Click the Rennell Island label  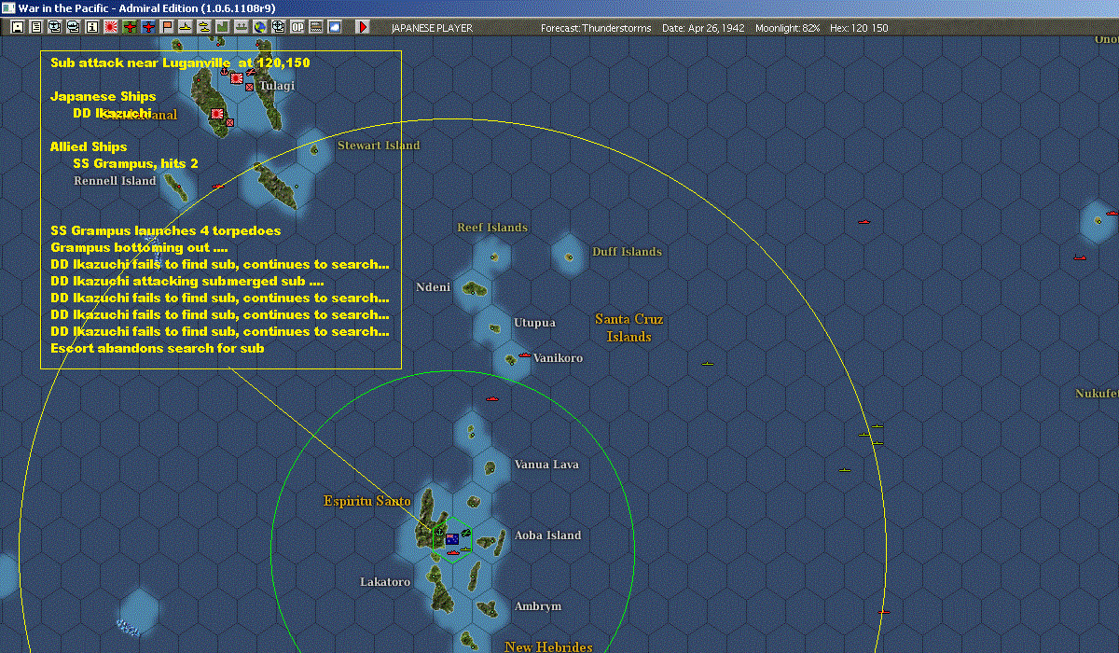[x=115, y=181]
